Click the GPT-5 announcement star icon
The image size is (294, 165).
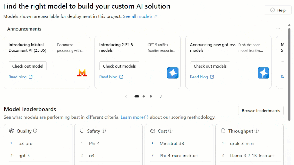173,73
